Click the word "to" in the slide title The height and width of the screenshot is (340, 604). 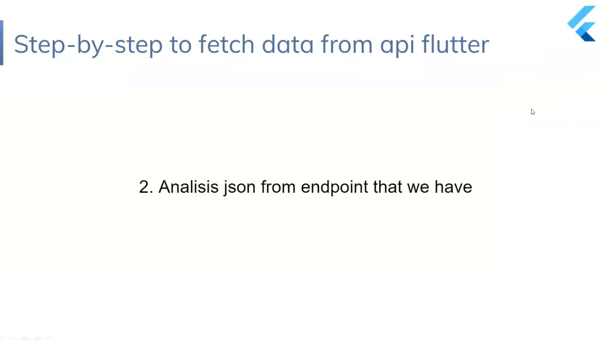pos(180,44)
